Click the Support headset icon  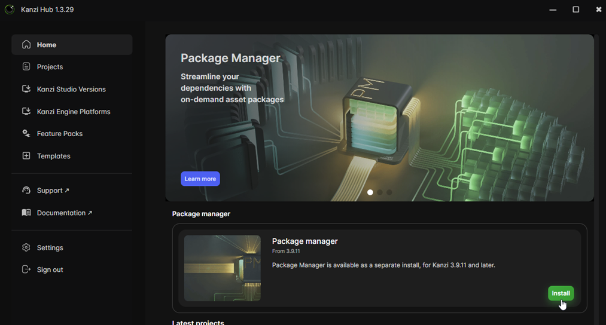pyautogui.click(x=26, y=190)
